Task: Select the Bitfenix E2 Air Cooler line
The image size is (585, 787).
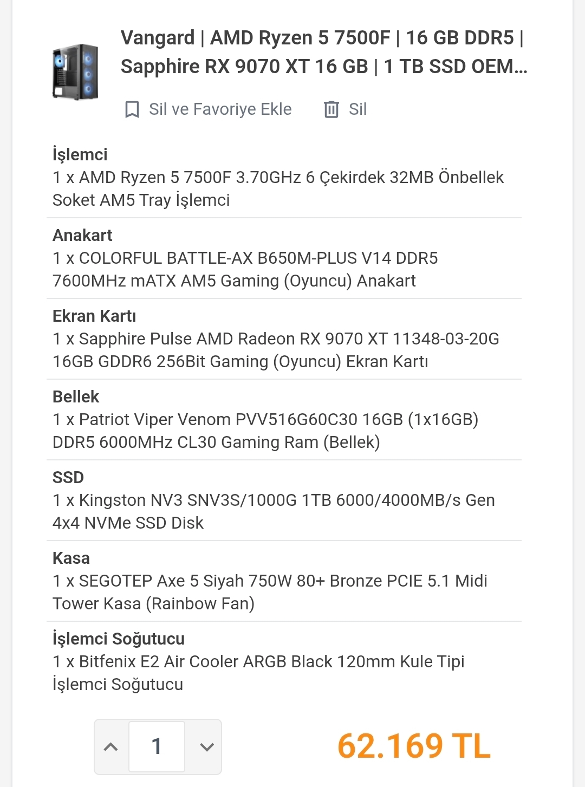Action: [x=258, y=673]
